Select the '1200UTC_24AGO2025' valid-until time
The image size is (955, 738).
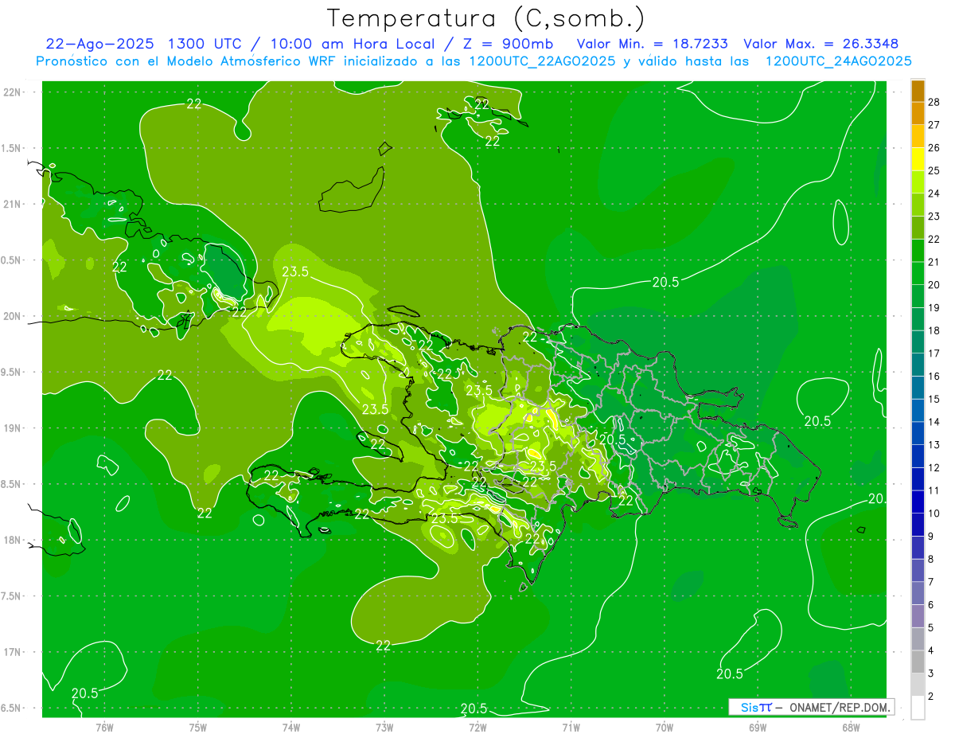(x=838, y=61)
